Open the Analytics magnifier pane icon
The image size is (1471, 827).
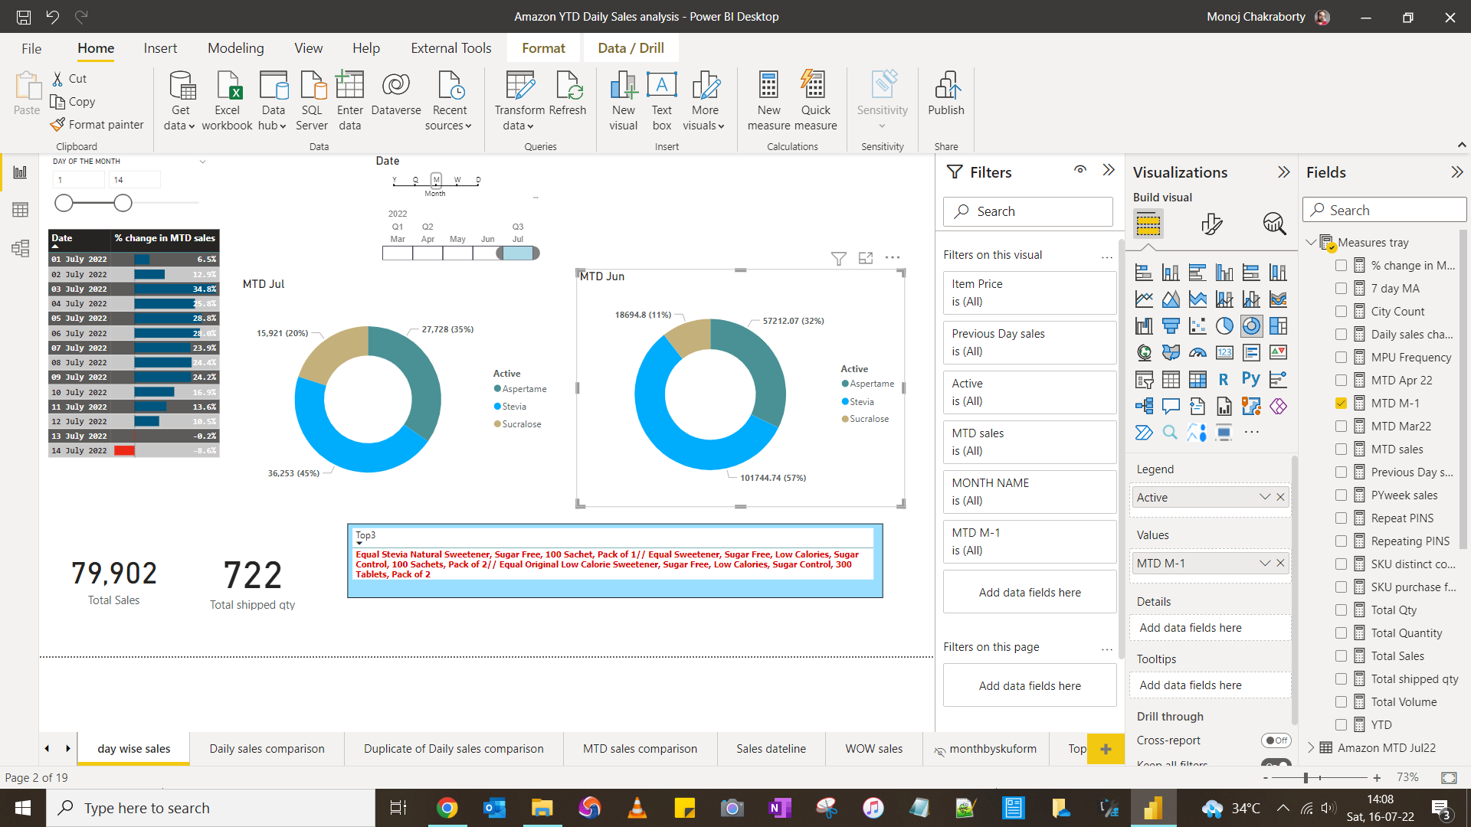pyautogui.click(x=1274, y=224)
